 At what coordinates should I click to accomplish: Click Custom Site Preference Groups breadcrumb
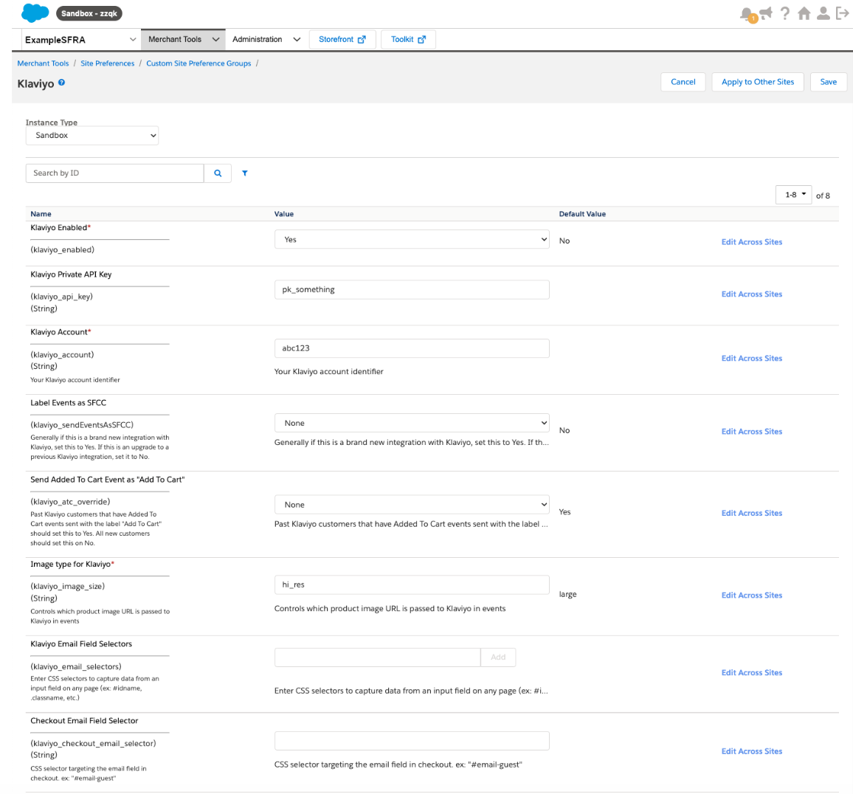tap(198, 63)
